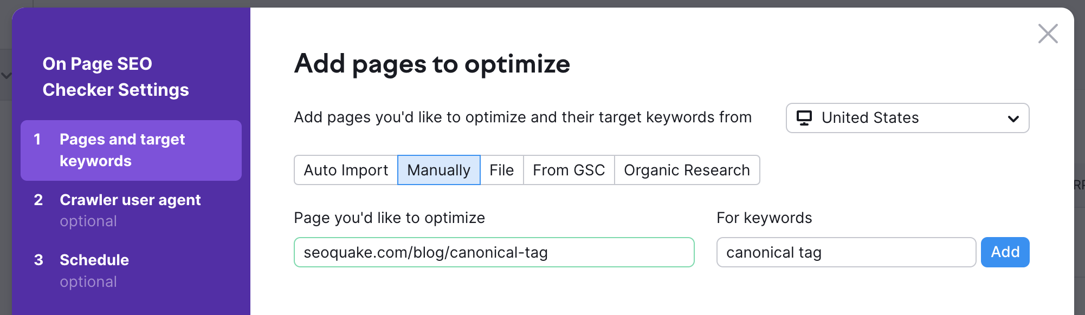Choose the From GSC import method

[569, 170]
